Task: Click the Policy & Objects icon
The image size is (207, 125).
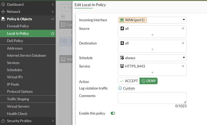Action: point(3,19)
